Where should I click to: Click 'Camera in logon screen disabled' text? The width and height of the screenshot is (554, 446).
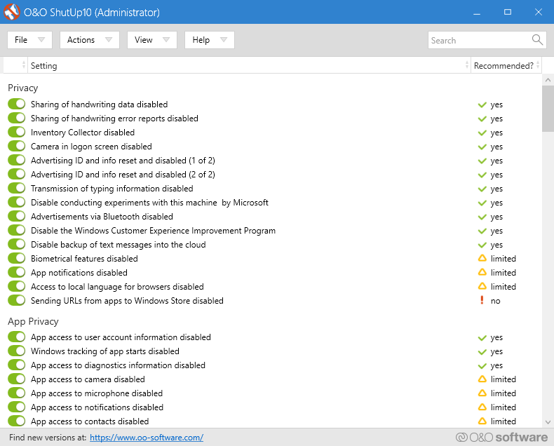click(x=91, y=147)
